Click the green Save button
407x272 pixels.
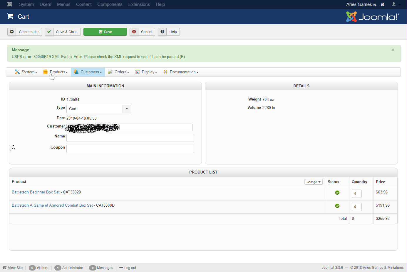[x=105, y=32]
